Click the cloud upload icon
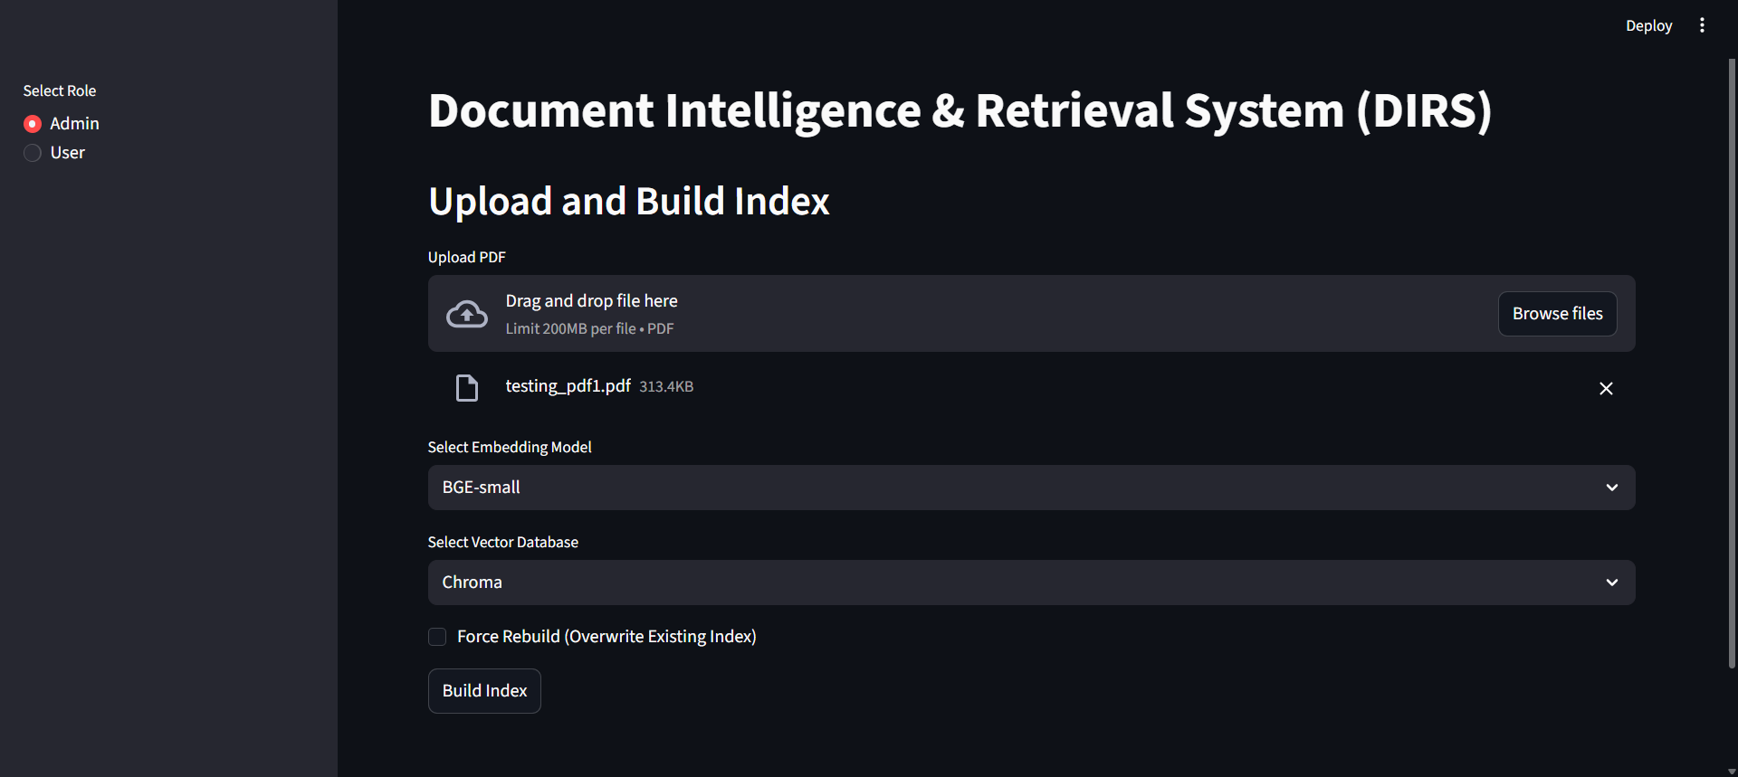Viewport: 1738px width, 777px height. click(x=467, y=314)
